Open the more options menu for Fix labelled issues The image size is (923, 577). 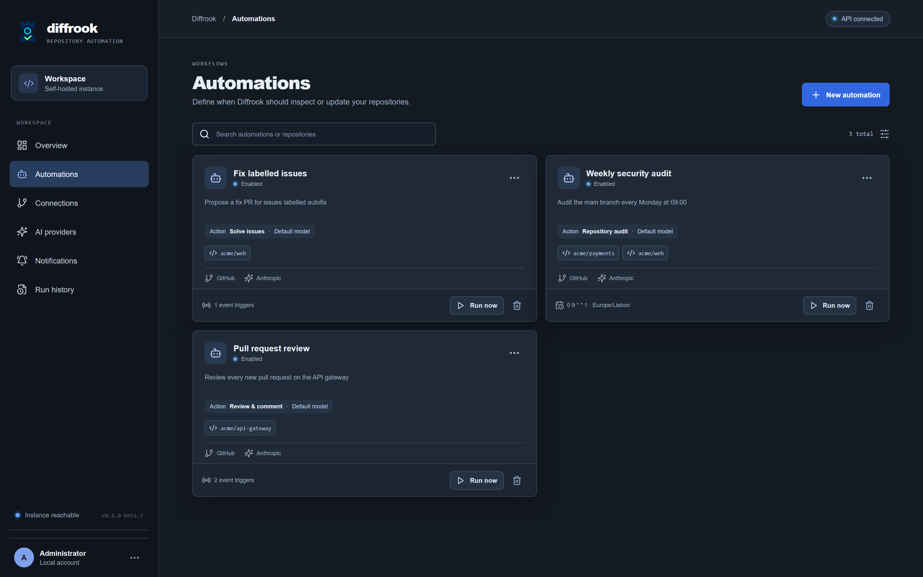[514, 178]
